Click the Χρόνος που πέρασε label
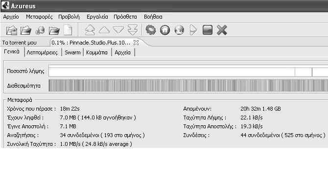The width and height of the screenshot is (328, 188). tap(31, 109)
